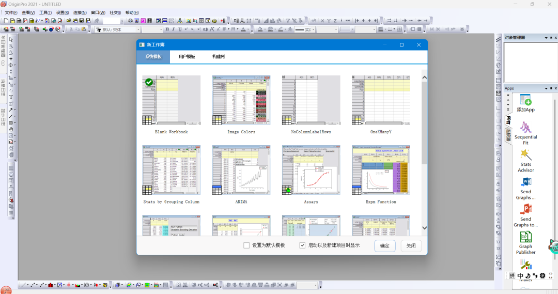
Task: Open the Stats Advisor app
Action: point(525,161)
